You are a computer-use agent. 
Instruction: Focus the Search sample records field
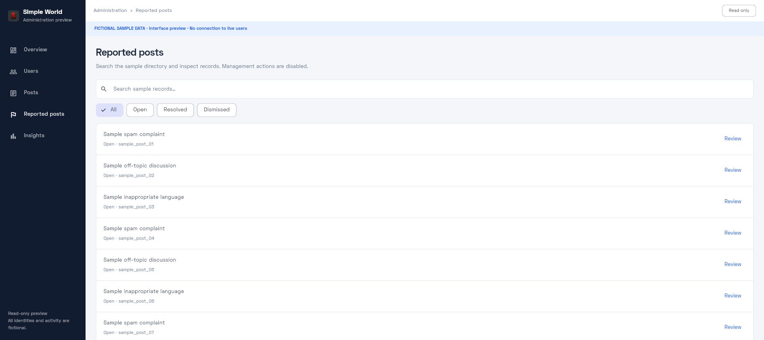(425, 89)
